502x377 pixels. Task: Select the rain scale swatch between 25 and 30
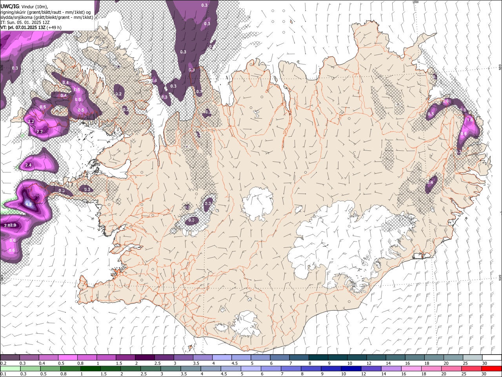pyautogui.click(x=471, y=368)
